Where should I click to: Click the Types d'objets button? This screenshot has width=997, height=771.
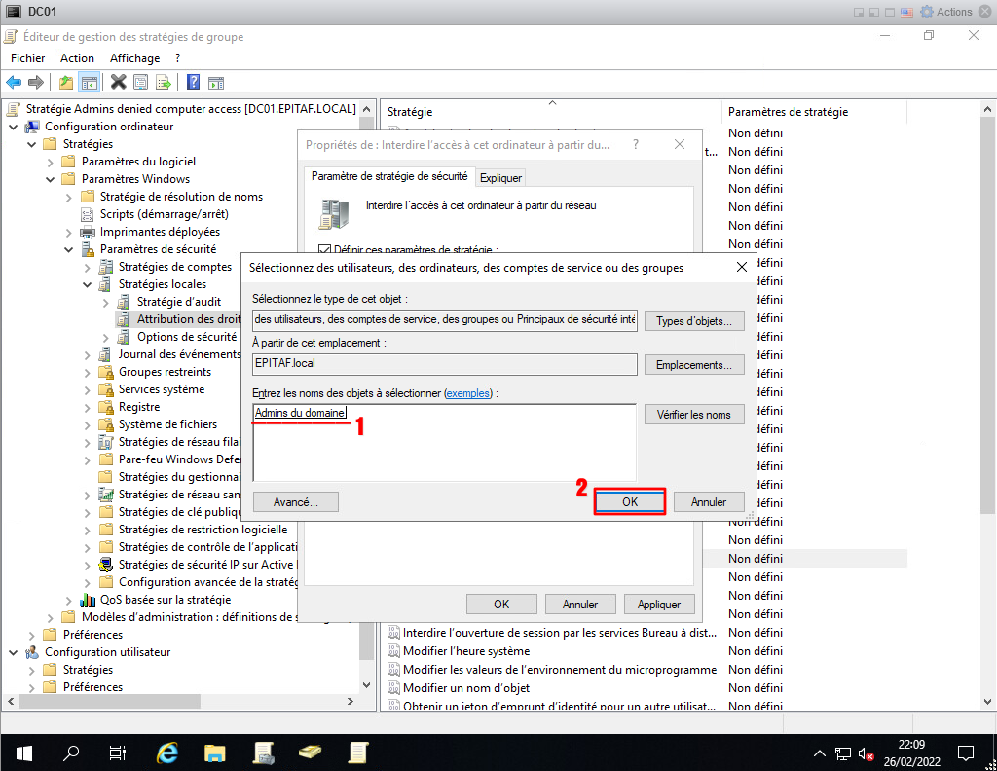693,321
